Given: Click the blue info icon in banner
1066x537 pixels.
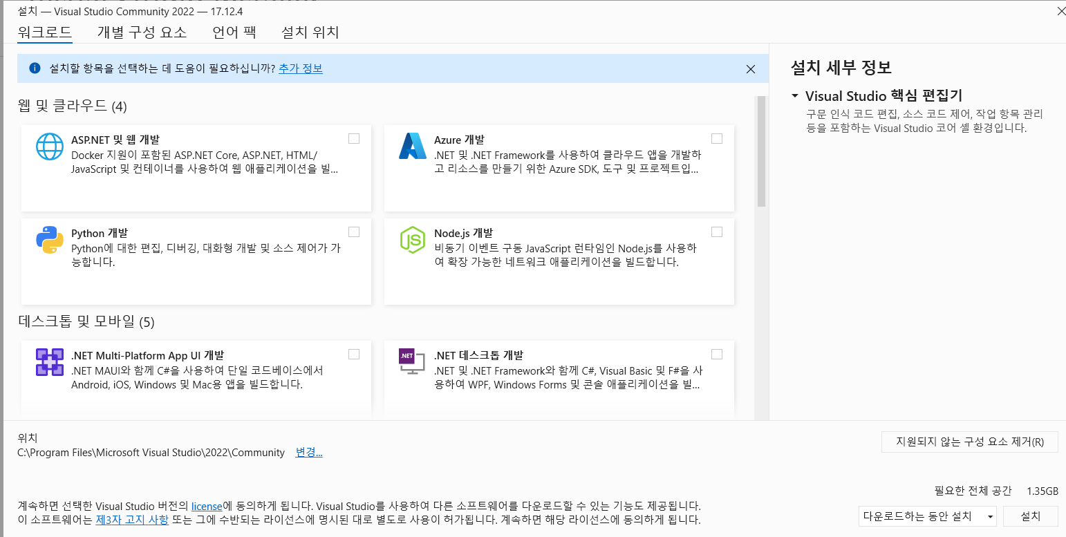Looking at the screenshot, I should click(35, 68).
